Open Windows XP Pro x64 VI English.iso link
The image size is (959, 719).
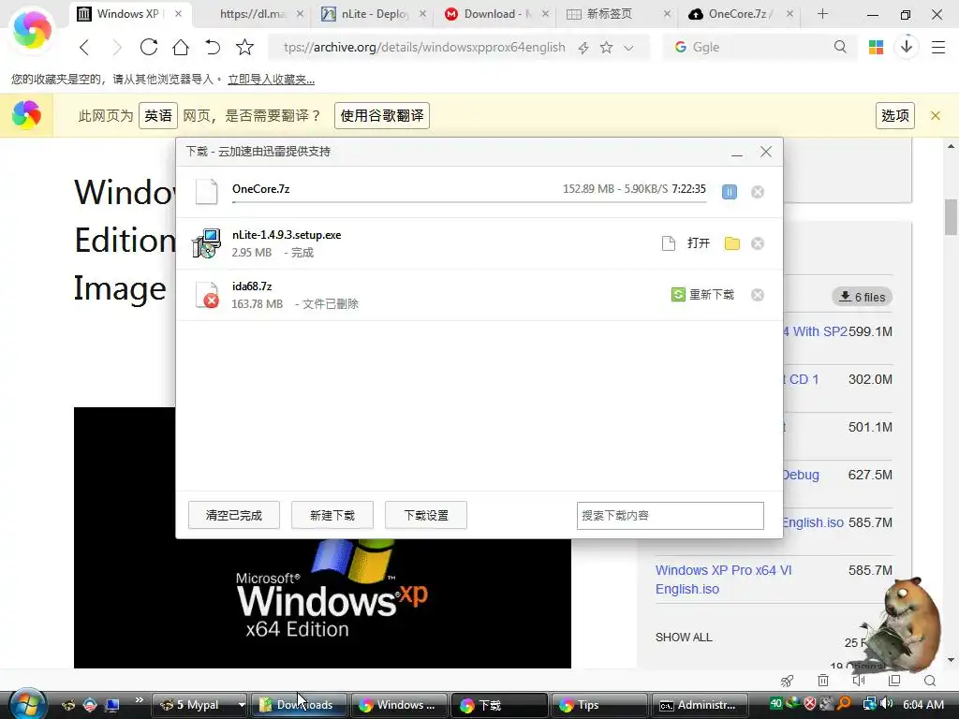click(723, 580)
